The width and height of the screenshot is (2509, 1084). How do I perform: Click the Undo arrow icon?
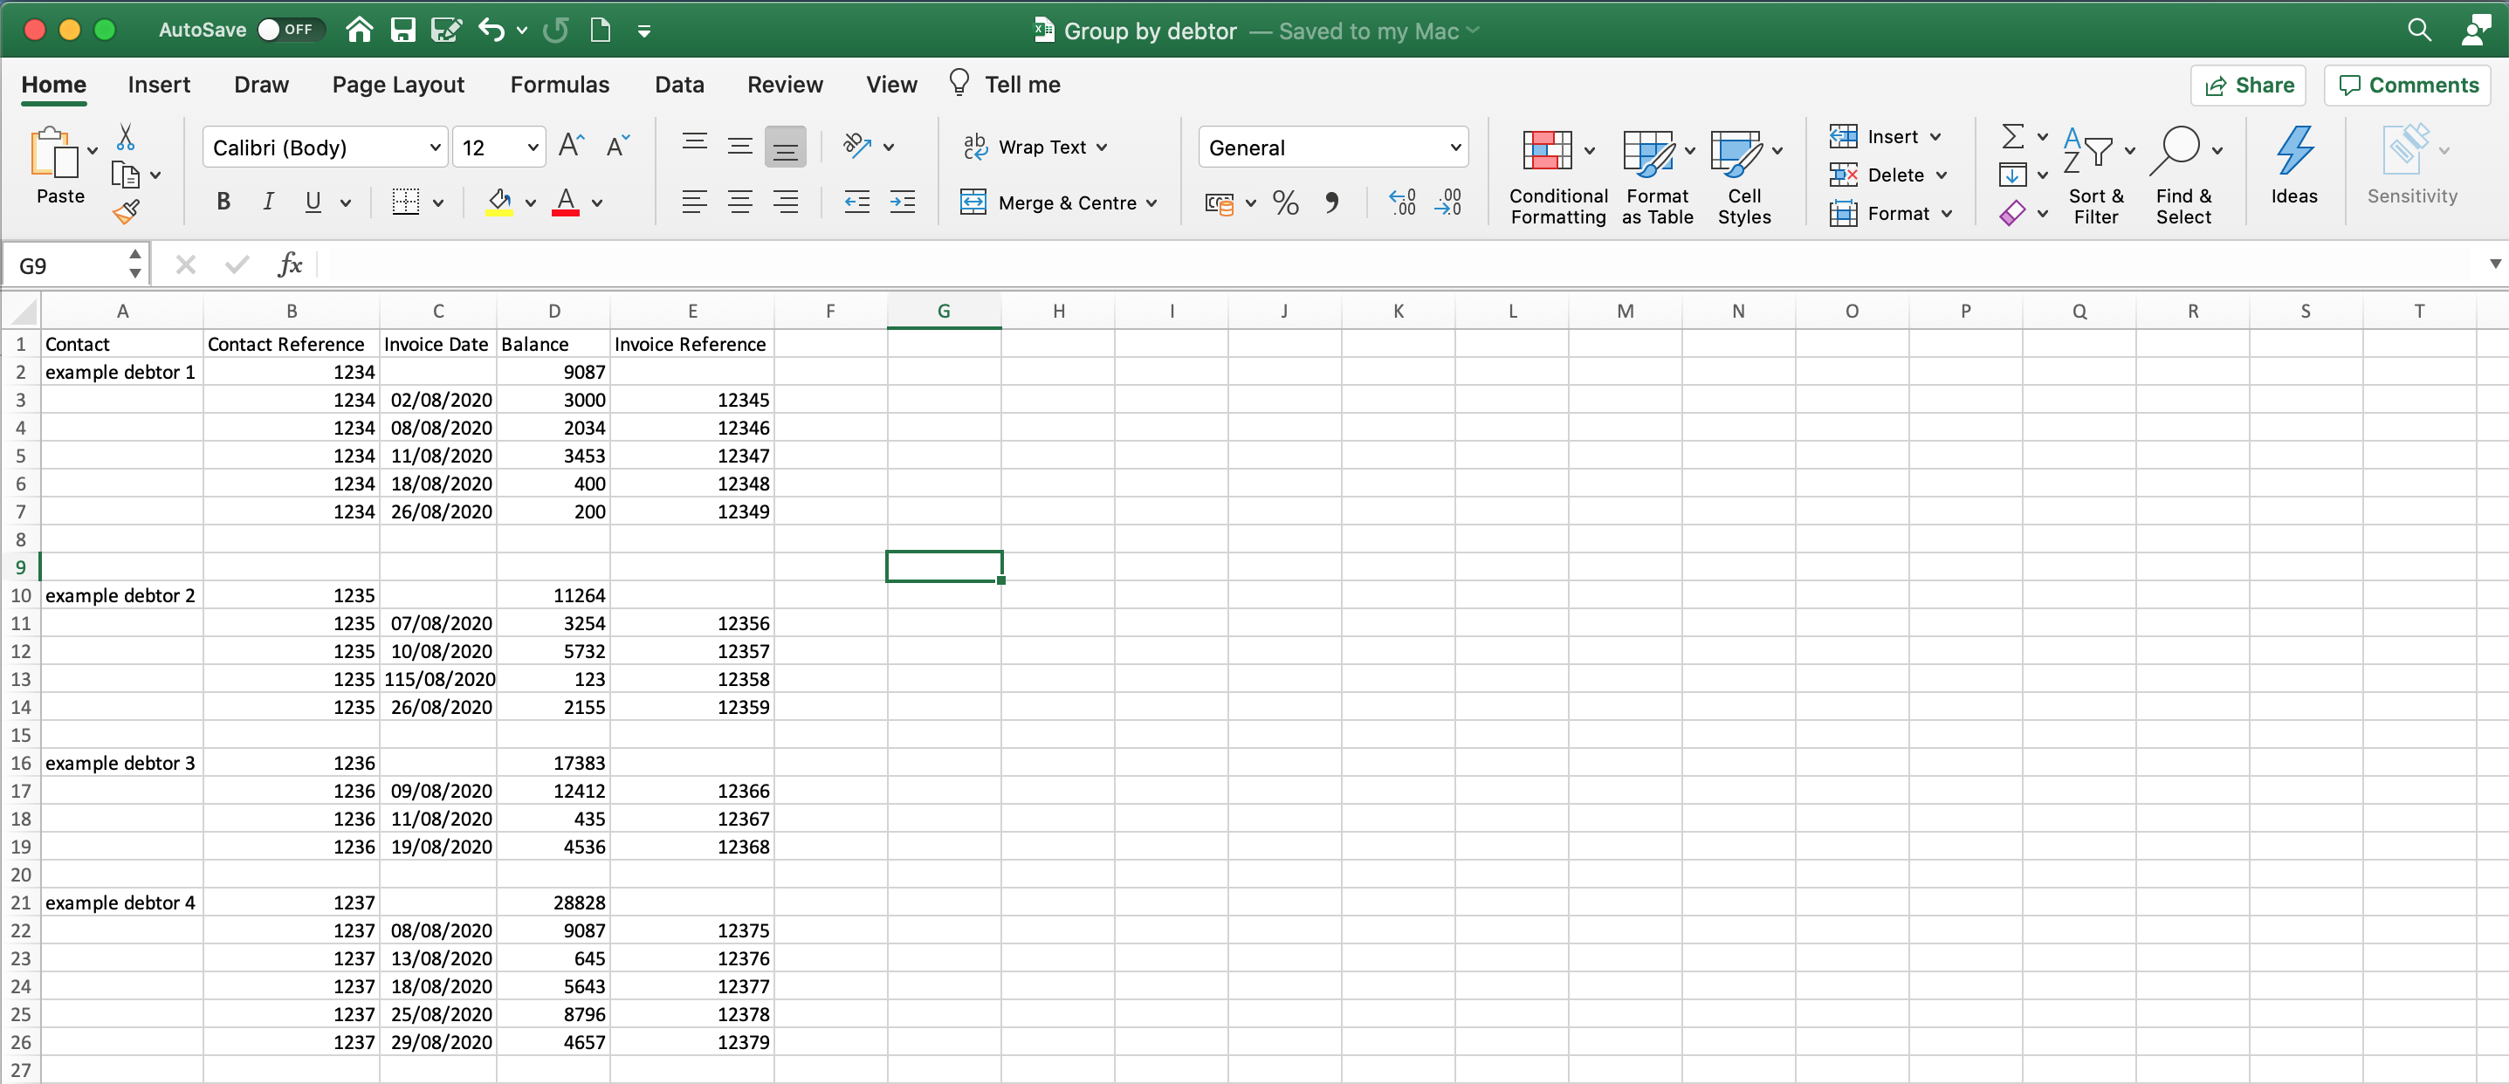tap(491, 31)
